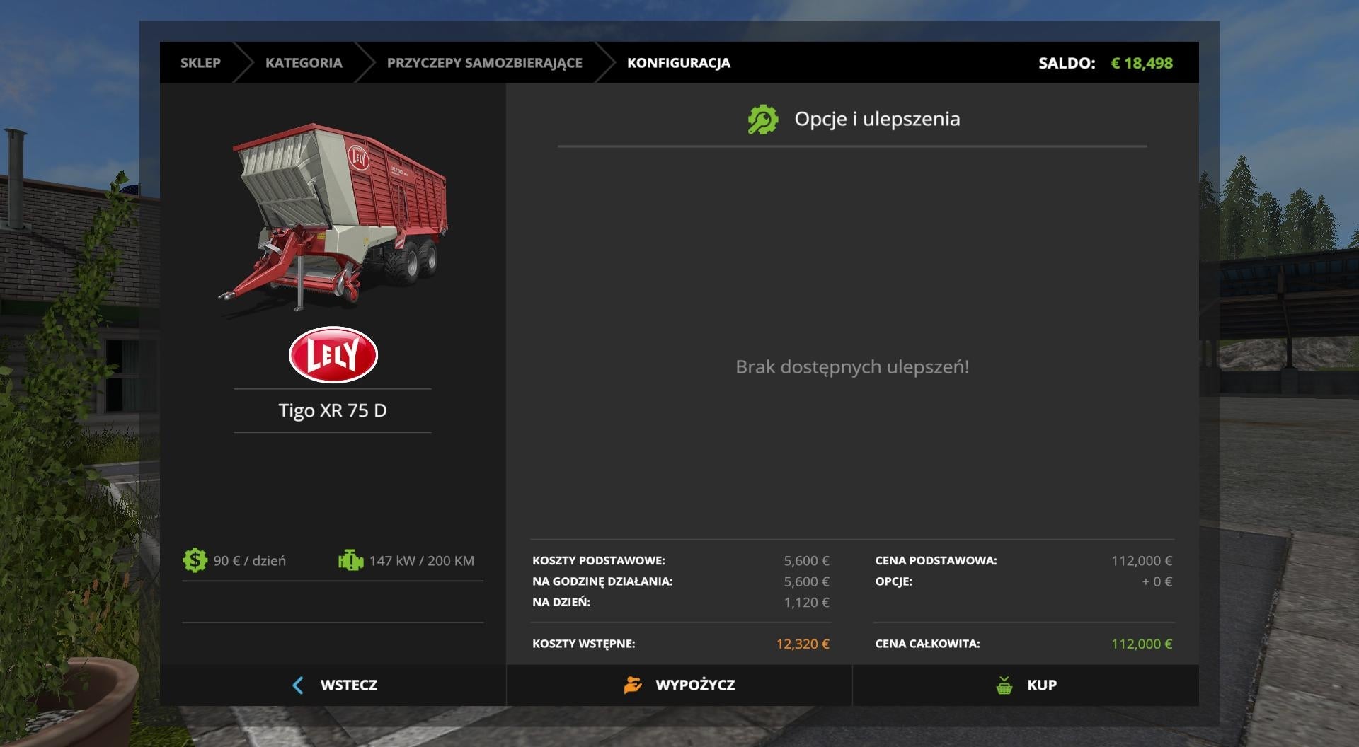Screen dimensions: 1359x747
Task: Click the CENA CAŁKOWITA label
Action: pos(927,644)
